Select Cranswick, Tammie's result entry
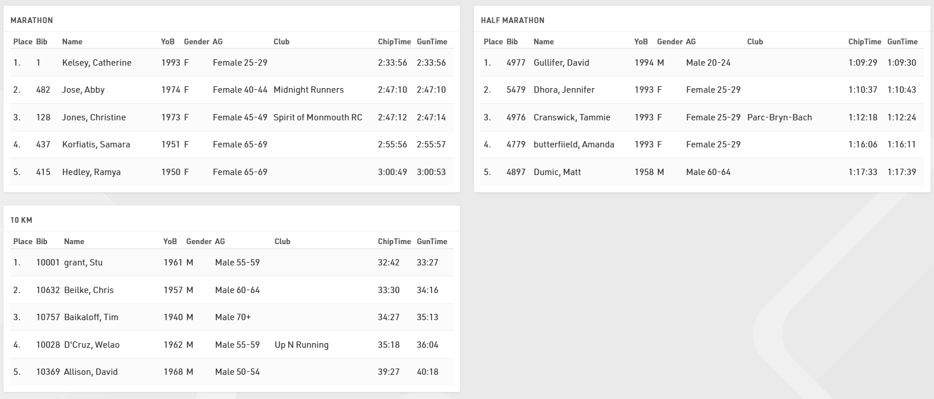This screenshot has width=934, height=399. coord(571,117)
